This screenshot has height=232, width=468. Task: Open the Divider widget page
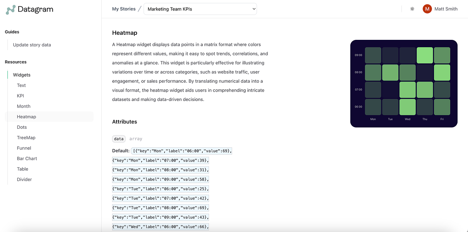tap(24, 179)
